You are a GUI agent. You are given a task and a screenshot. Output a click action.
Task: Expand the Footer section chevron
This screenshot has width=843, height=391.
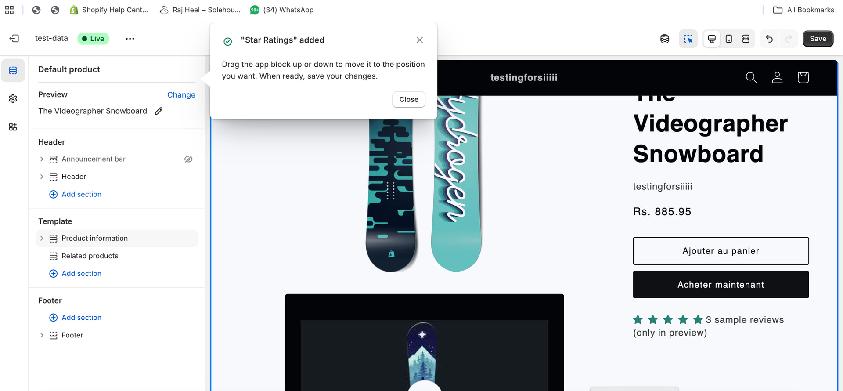pos(42,335)
